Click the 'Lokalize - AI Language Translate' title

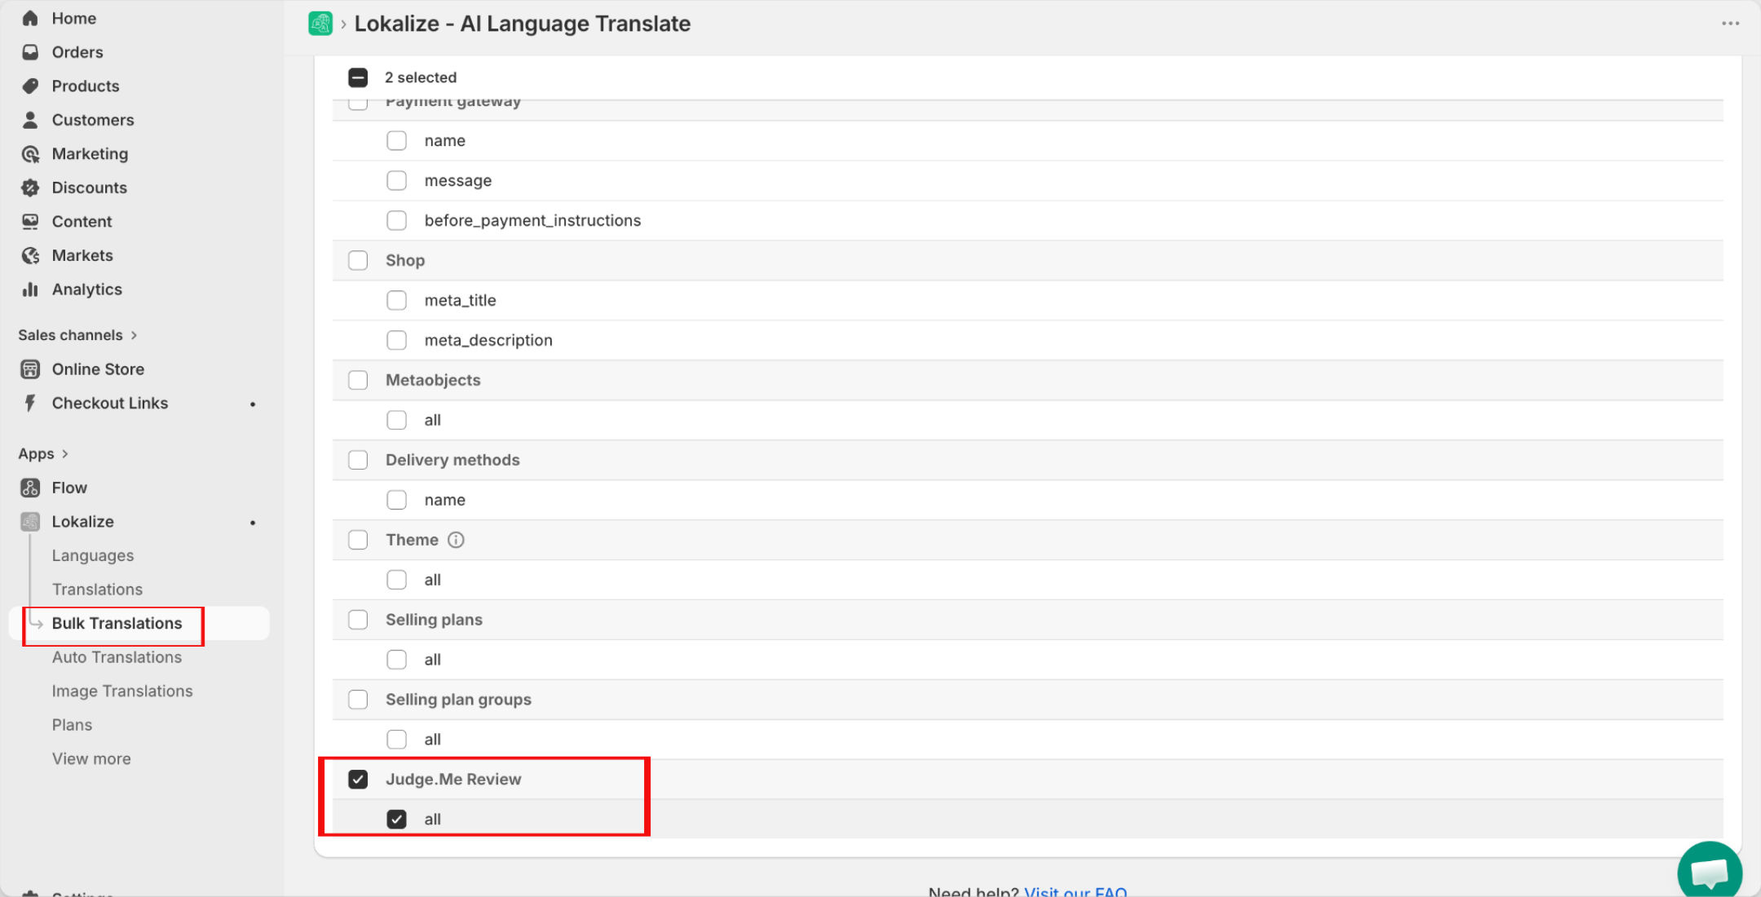[523, 24]
